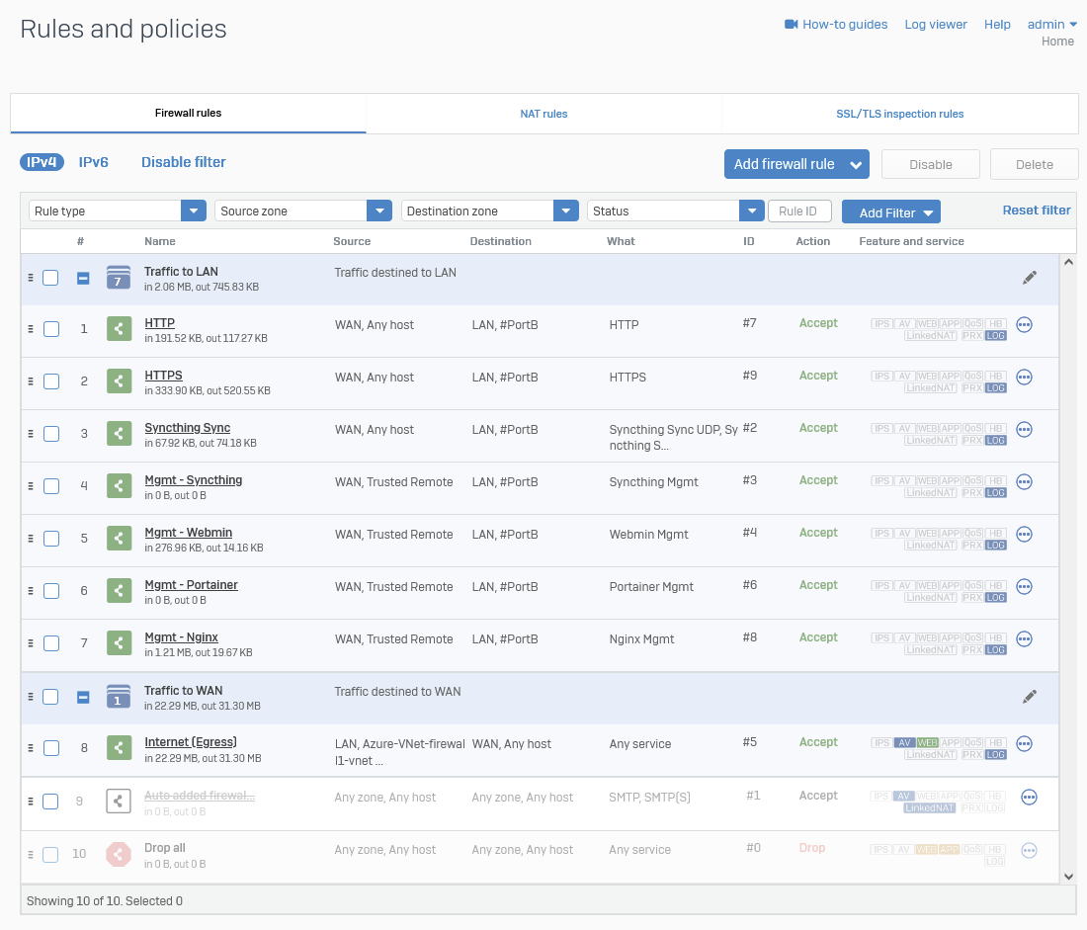Click the pencil edit icon for Traffic to WAN

[1030, 697]
